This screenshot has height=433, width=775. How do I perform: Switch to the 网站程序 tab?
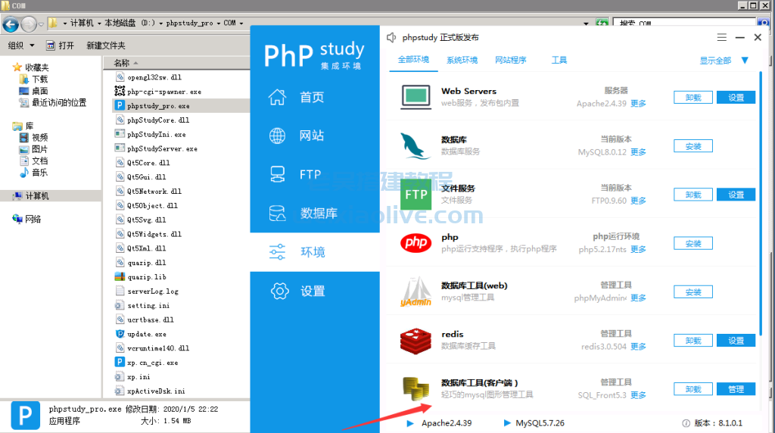point(510,61)
